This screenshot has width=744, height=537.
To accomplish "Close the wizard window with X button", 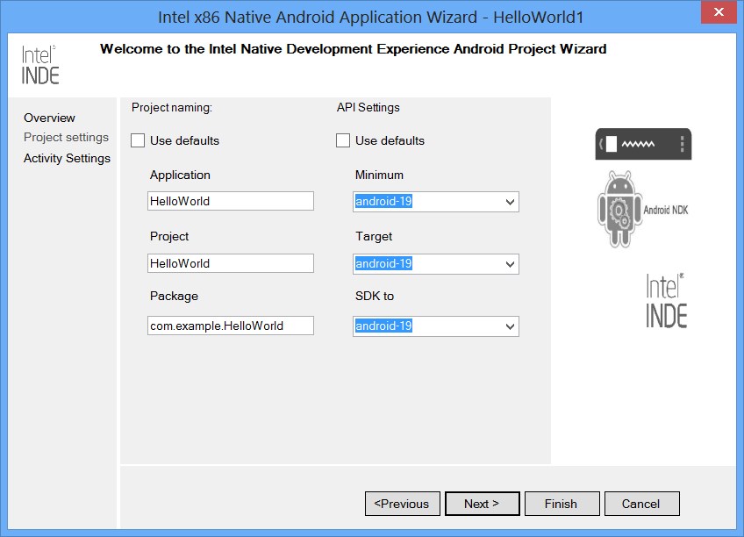I will point(719,14).
